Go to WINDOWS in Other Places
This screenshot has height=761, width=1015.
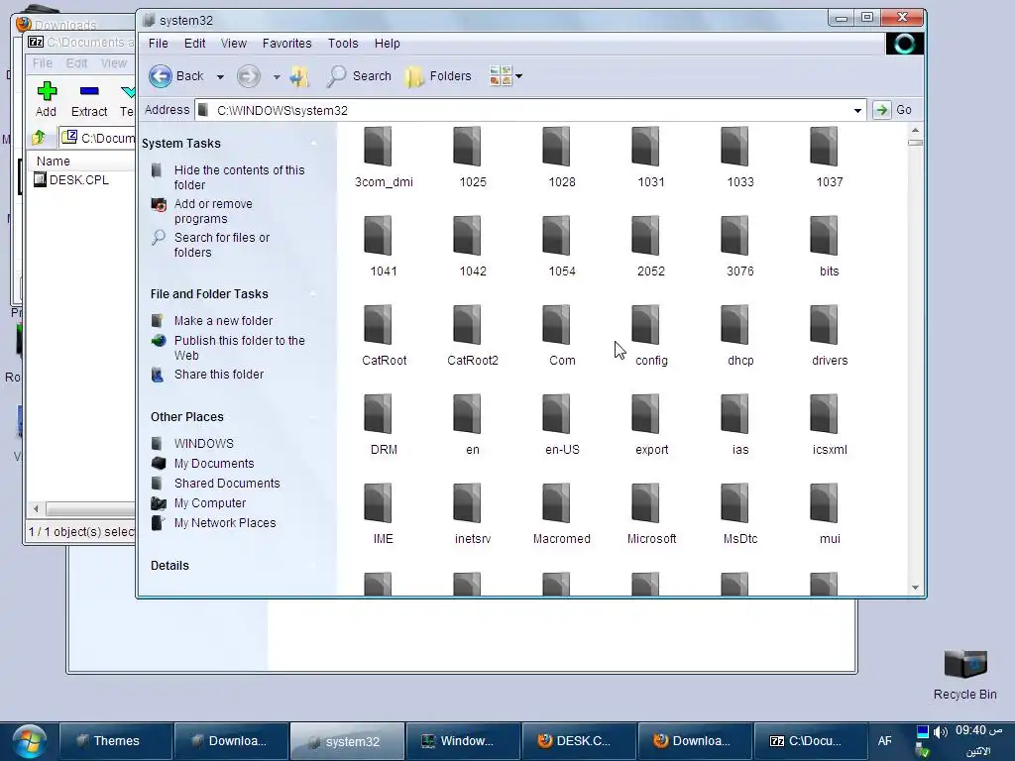pyautogui.click(x=204, y=443)
